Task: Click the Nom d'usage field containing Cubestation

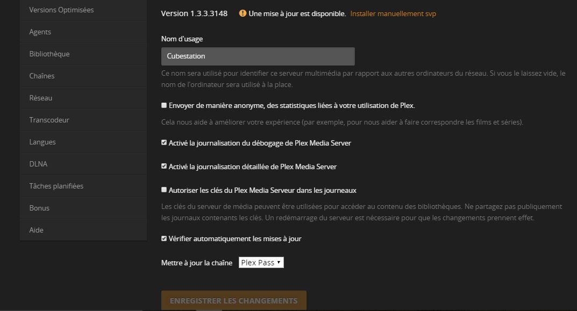Action: click(258, 56)
